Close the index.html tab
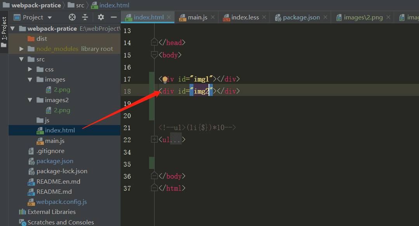419x226 pixels. coord(169,17)
